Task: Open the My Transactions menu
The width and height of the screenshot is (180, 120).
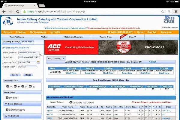Action: point(38,32)
